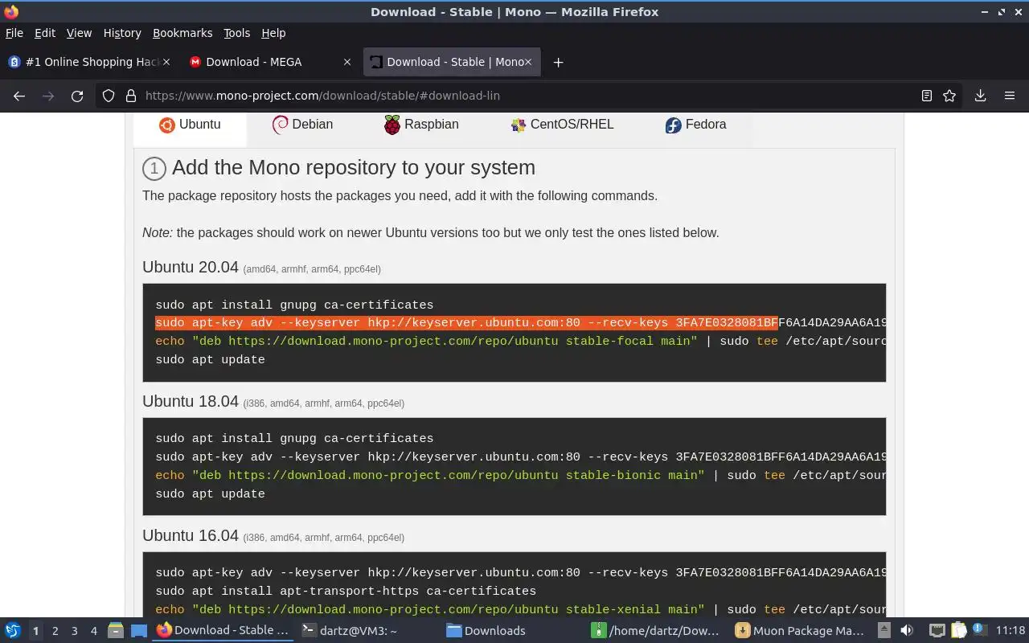Viewport: 1029px width, 643px height.
Task: Click show desktop icon in taskbar
Action: 139,631
